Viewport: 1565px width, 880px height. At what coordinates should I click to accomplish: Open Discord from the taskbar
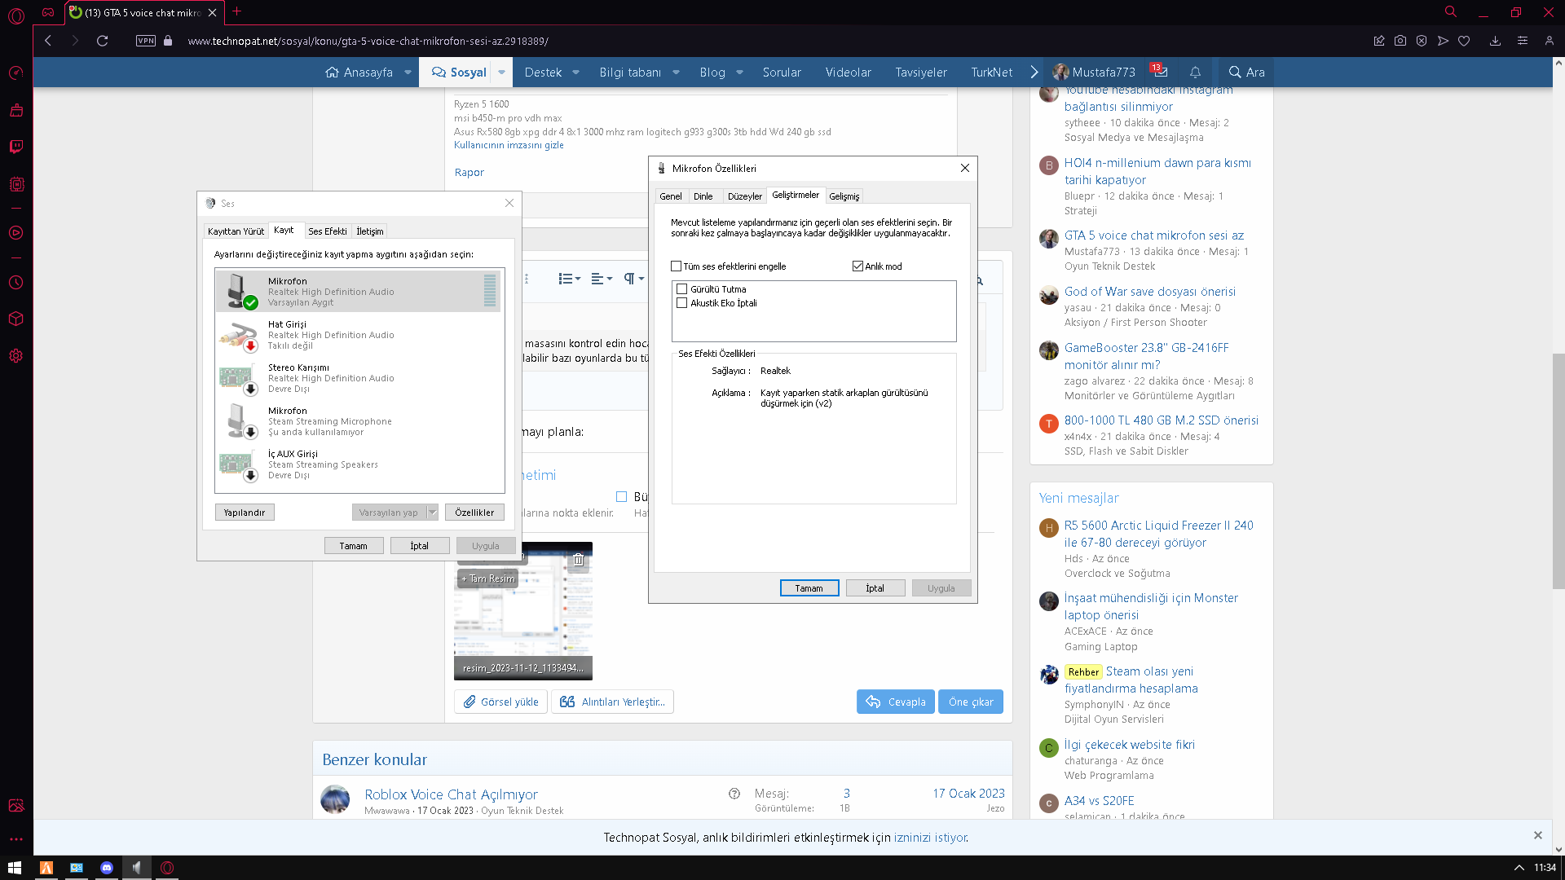point(107,868)
